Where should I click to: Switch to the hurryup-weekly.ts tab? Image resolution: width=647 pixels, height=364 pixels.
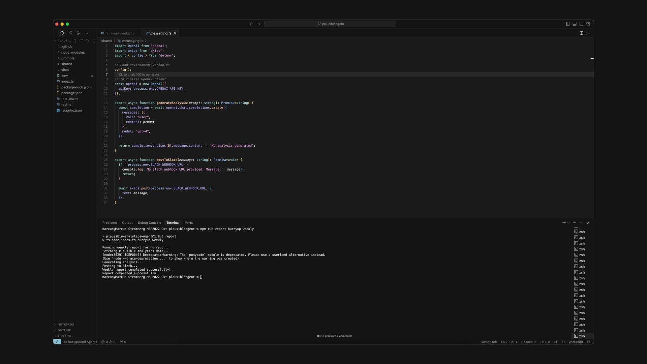point(119,33)
